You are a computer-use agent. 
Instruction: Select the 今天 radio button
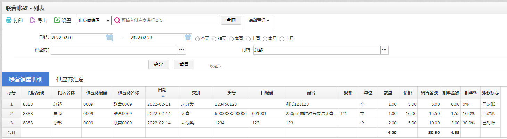click(198, 39)
